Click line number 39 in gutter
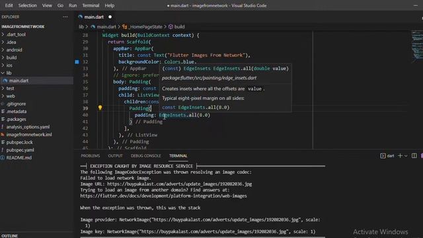The height and width of the screenshot is (238, 423). [85, 108]
